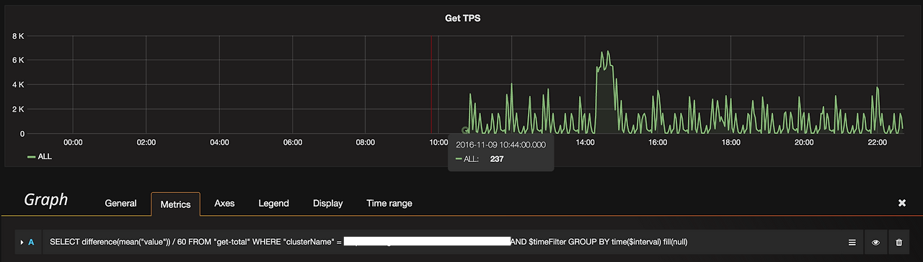
Task: Switch to the General tab
Action: [x=120, y=204]
